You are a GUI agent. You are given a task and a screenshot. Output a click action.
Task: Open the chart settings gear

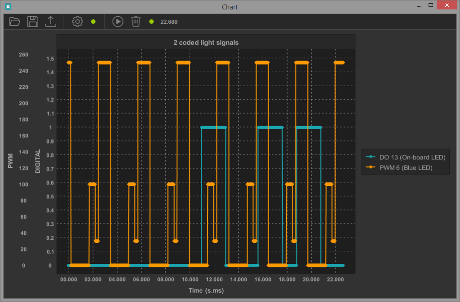[x=77, y=22]
